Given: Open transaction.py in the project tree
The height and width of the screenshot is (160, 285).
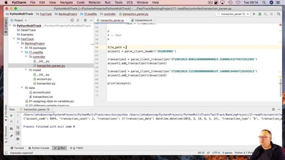Looking at the screenshot, I should click(46, 84).
